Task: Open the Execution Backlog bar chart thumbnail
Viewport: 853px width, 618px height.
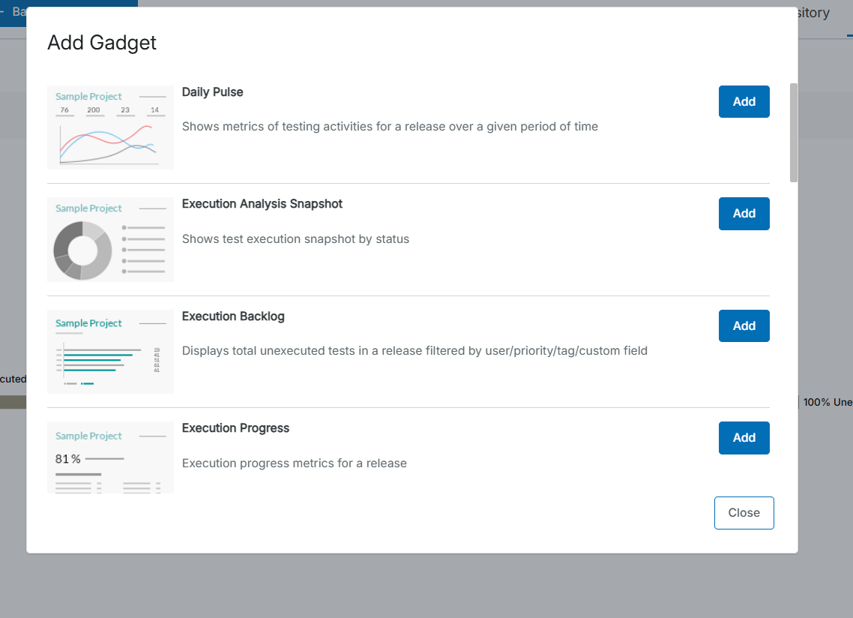Action: tap(110, 351)
